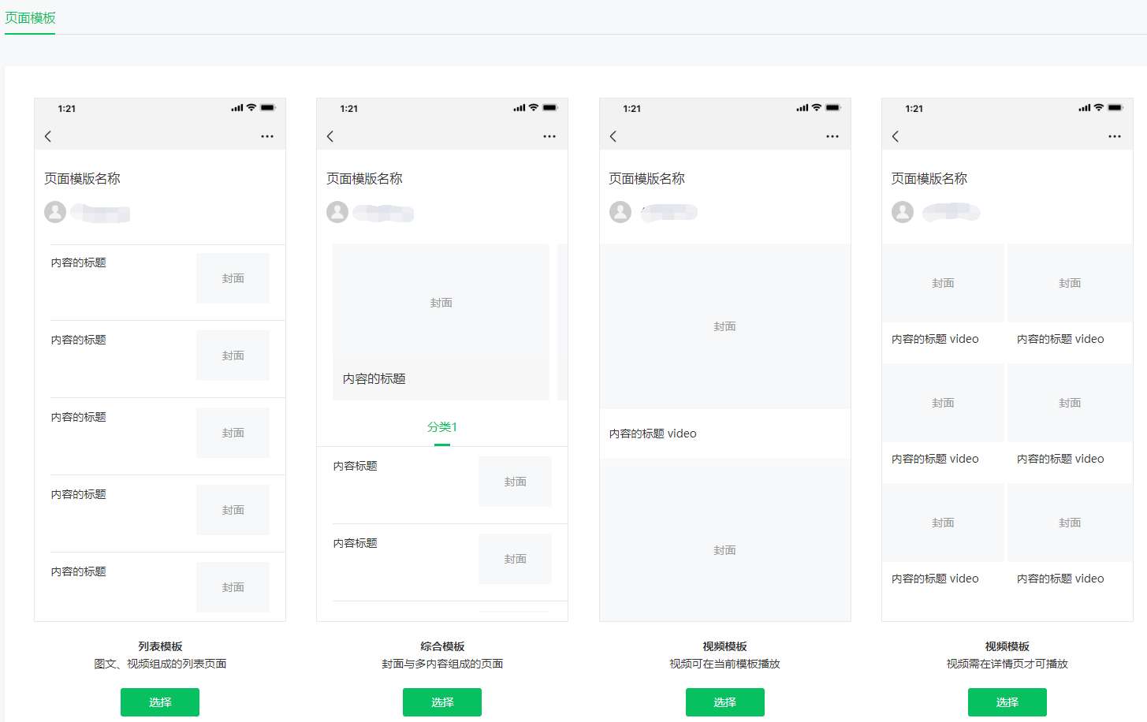Click last 封面 thumbnail in 列表模板 list
Screen dimensions: 1147x722
233,587
